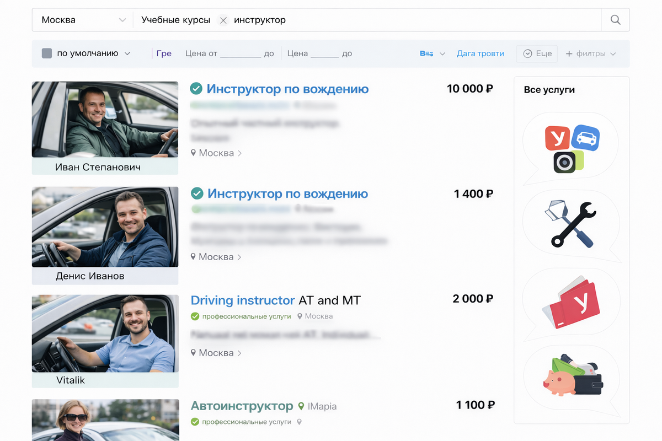This screenshot has height=441, width=662.
Task: Open Vitalik photo thumbnail
Action: 105,334
